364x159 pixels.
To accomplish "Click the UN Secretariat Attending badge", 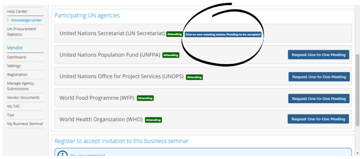I will (174, 34).
